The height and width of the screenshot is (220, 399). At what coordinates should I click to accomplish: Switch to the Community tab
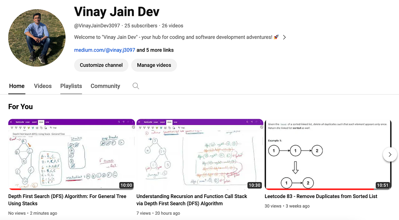coord(105,86)
